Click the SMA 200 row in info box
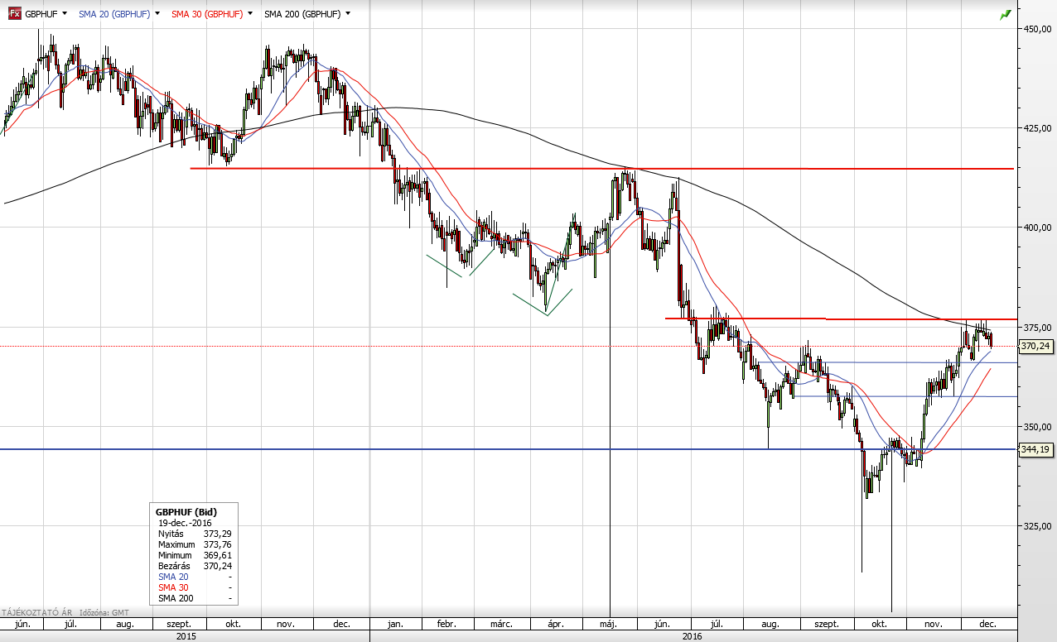The image size is (1057, 642). click(194, 598)
